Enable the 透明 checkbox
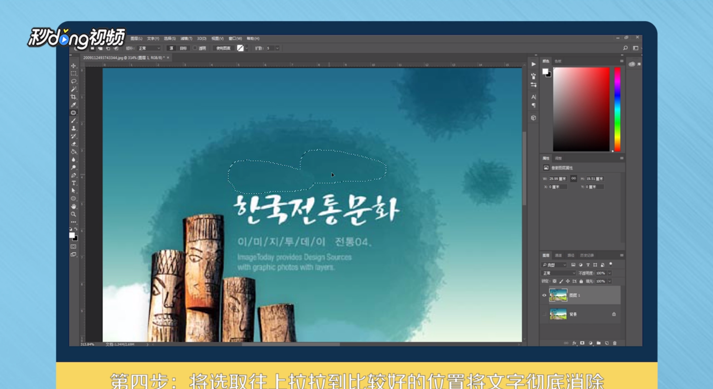 195,48
